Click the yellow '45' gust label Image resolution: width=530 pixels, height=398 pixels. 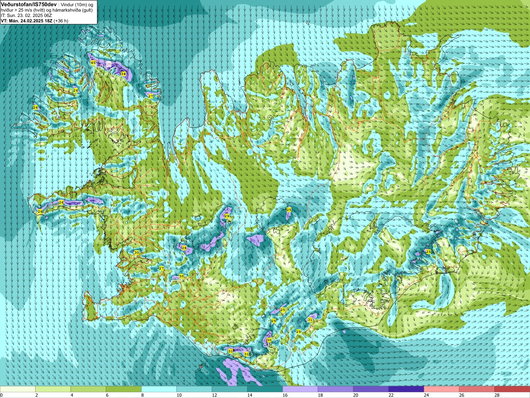click(93, 63)
